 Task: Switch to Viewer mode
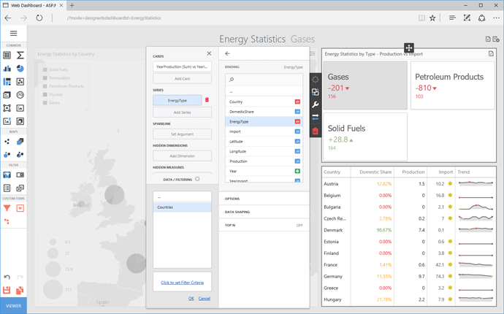[x=13, y=306]
